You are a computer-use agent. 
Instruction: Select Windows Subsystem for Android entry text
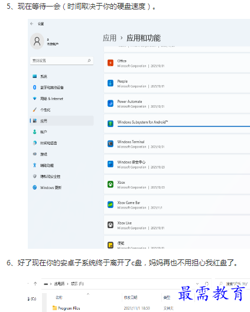tap(142, 122)
